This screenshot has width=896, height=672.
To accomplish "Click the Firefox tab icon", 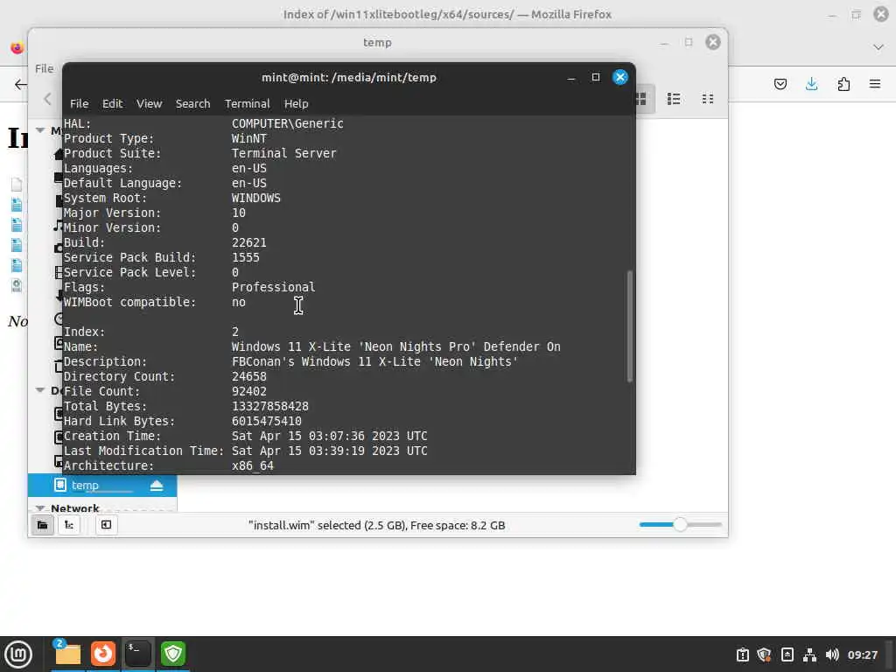I will (x=17, y=47).
